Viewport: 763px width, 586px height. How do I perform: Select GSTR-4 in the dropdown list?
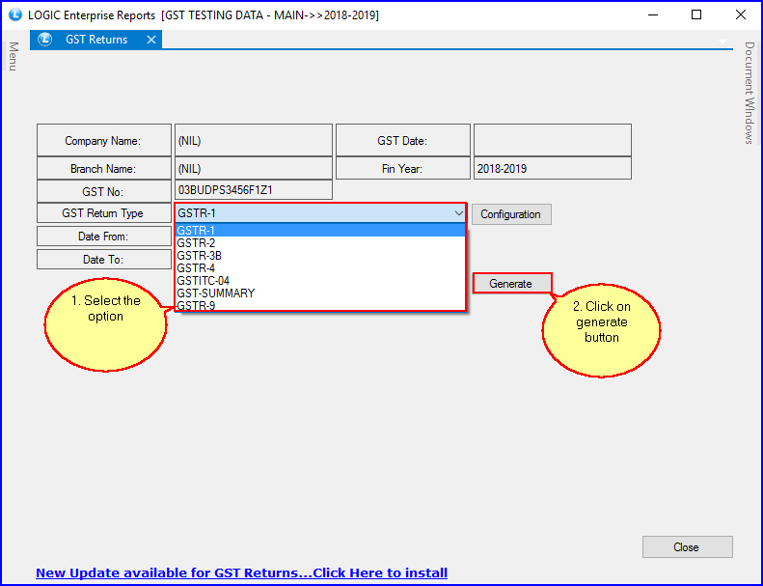tap(320, 268)
